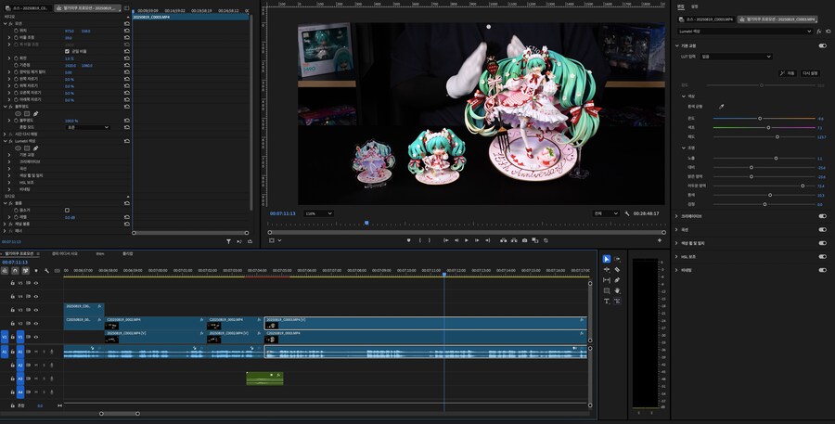835x424 pixels.
Task: Open the Program Monitor zoom level dropdown
Action: click(x=318, y=213)
